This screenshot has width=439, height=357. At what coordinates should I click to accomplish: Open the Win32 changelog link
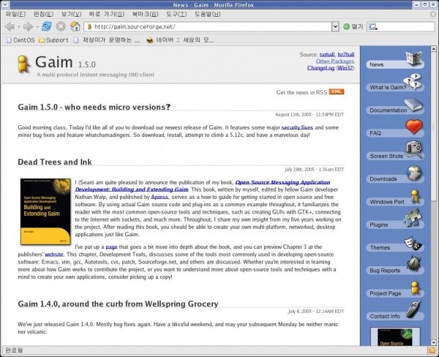point(345,68)
